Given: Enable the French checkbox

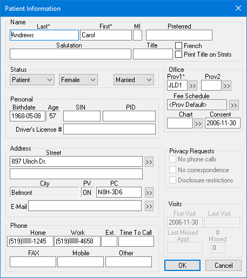Looking at the screenshot, I should 178,46.
